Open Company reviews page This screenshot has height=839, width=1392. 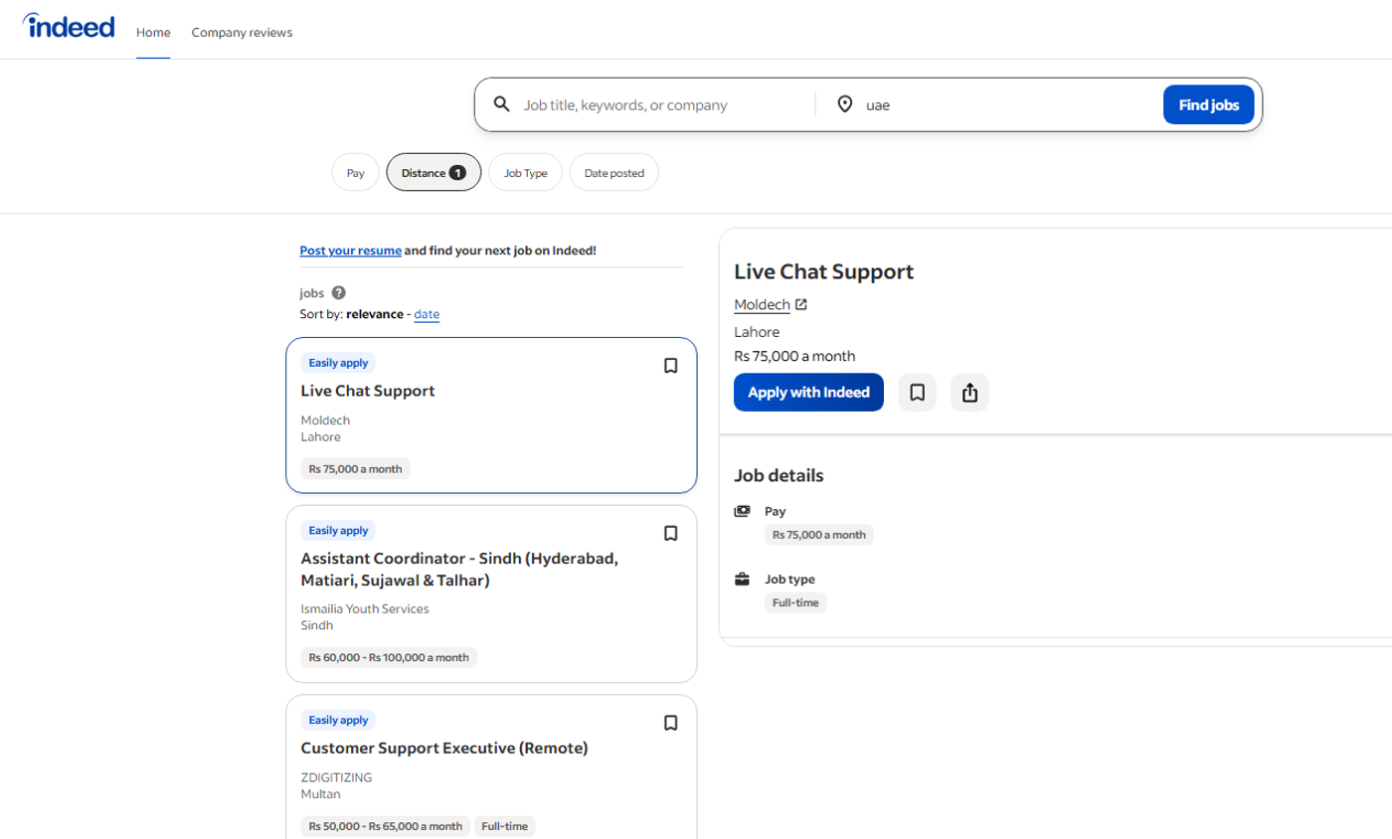click(243, 32)
